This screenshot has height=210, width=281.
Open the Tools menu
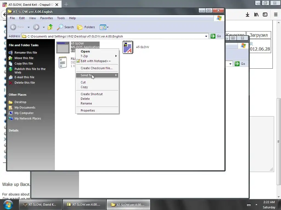pyautogui.click(x=61, y=18)
